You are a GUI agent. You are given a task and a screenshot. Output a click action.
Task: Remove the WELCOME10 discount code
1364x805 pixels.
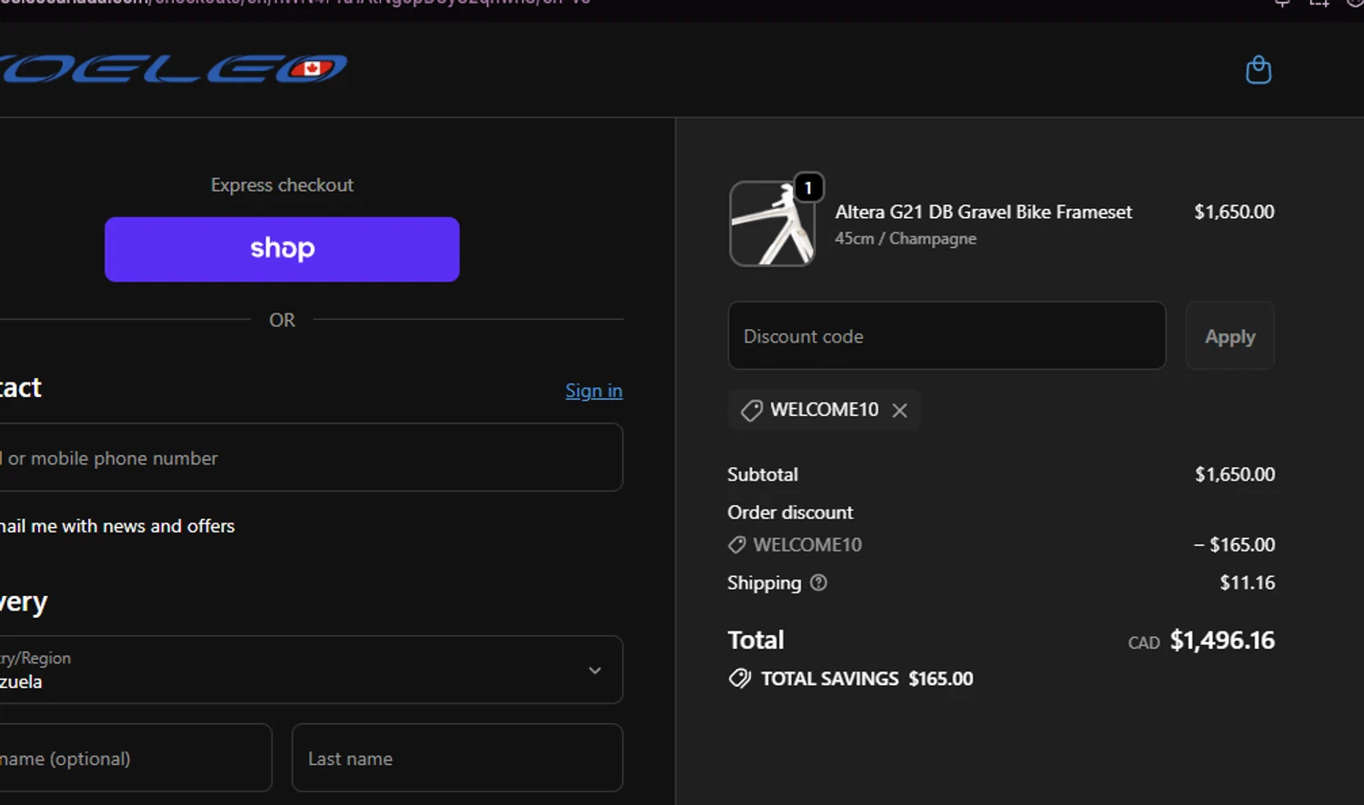tap(899, 411)
